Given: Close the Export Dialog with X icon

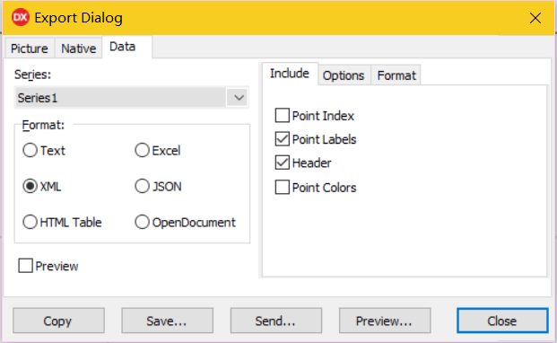Looking at the screenshot, I should click(x=535, y=18).
